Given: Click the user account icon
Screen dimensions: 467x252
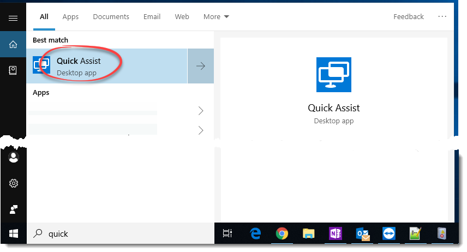Looking at the screenshot, I should (14, 158).
